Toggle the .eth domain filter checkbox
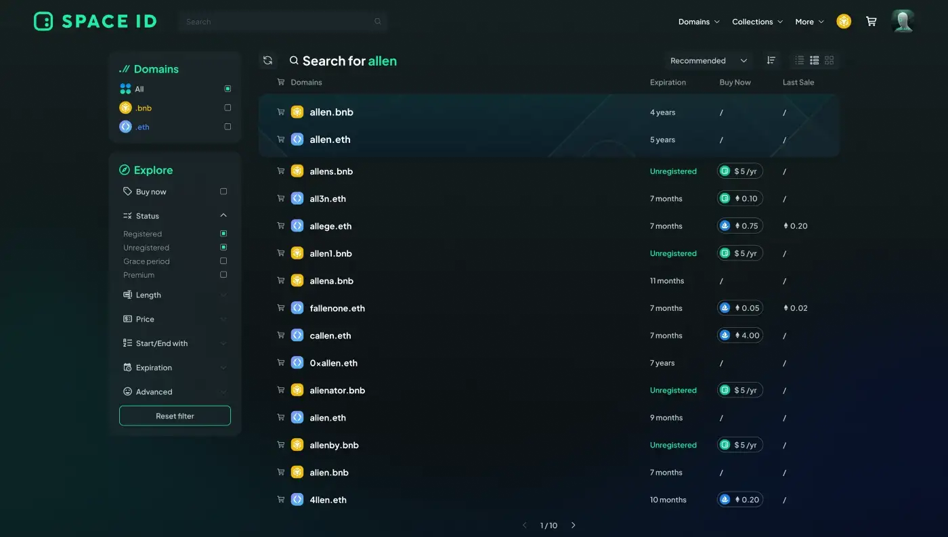The image size is (948, 537). (228, 127)
